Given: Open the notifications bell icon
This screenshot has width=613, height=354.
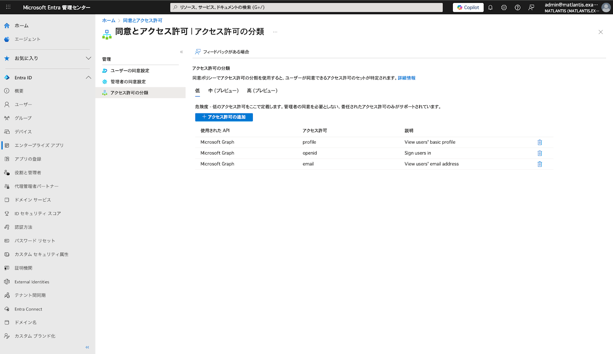Looking at the screenshot, I should pos(490,8).
